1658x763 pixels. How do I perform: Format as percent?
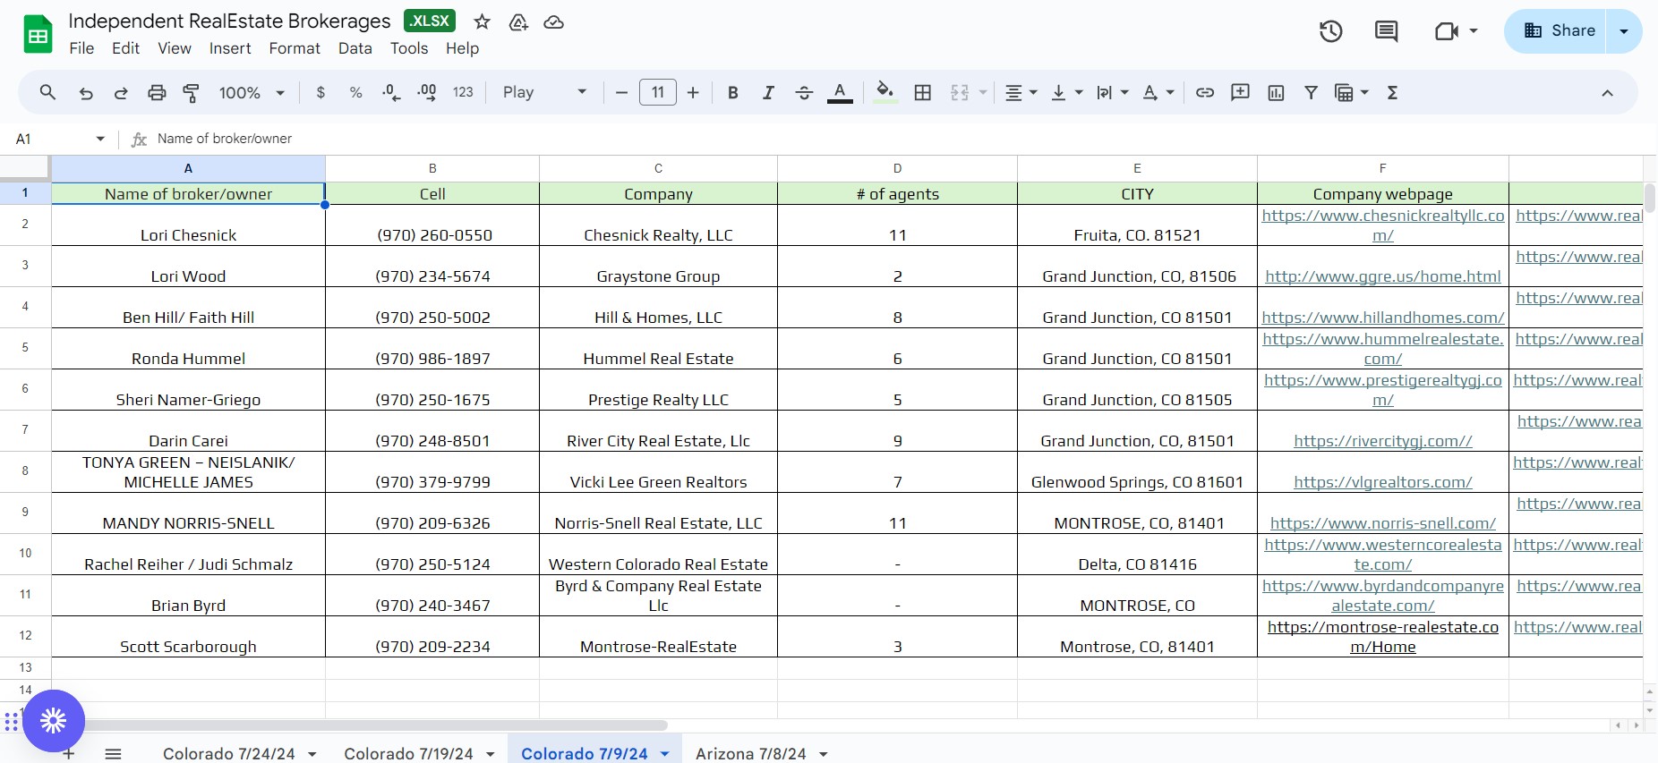[355, 92]
